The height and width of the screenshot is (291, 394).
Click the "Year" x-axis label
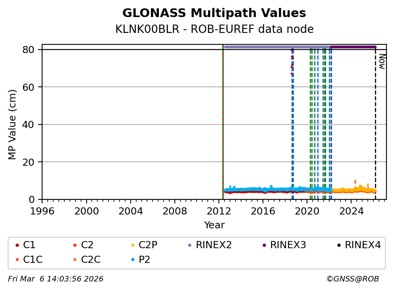(x=214, y=225)
